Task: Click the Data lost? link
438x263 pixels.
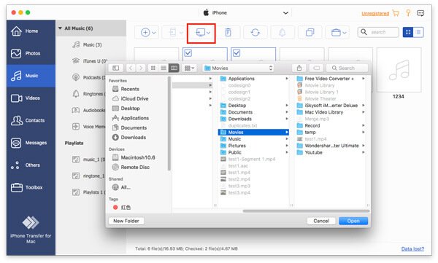Action: pyautogui.click(x=412, y=248)
